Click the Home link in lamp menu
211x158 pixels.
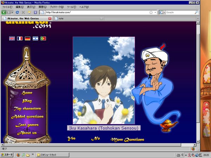[27, 93]
